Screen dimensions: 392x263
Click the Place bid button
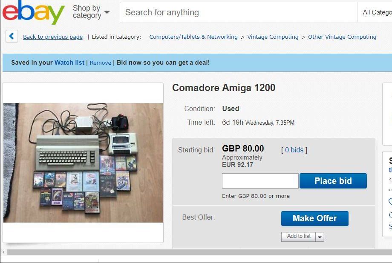tap(333, 181)
